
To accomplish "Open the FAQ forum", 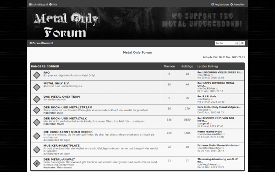I will [46, 72].
